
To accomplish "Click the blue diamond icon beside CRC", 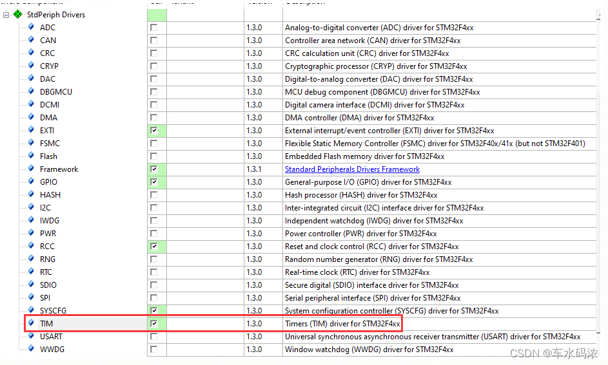I will tap(32, 52).
